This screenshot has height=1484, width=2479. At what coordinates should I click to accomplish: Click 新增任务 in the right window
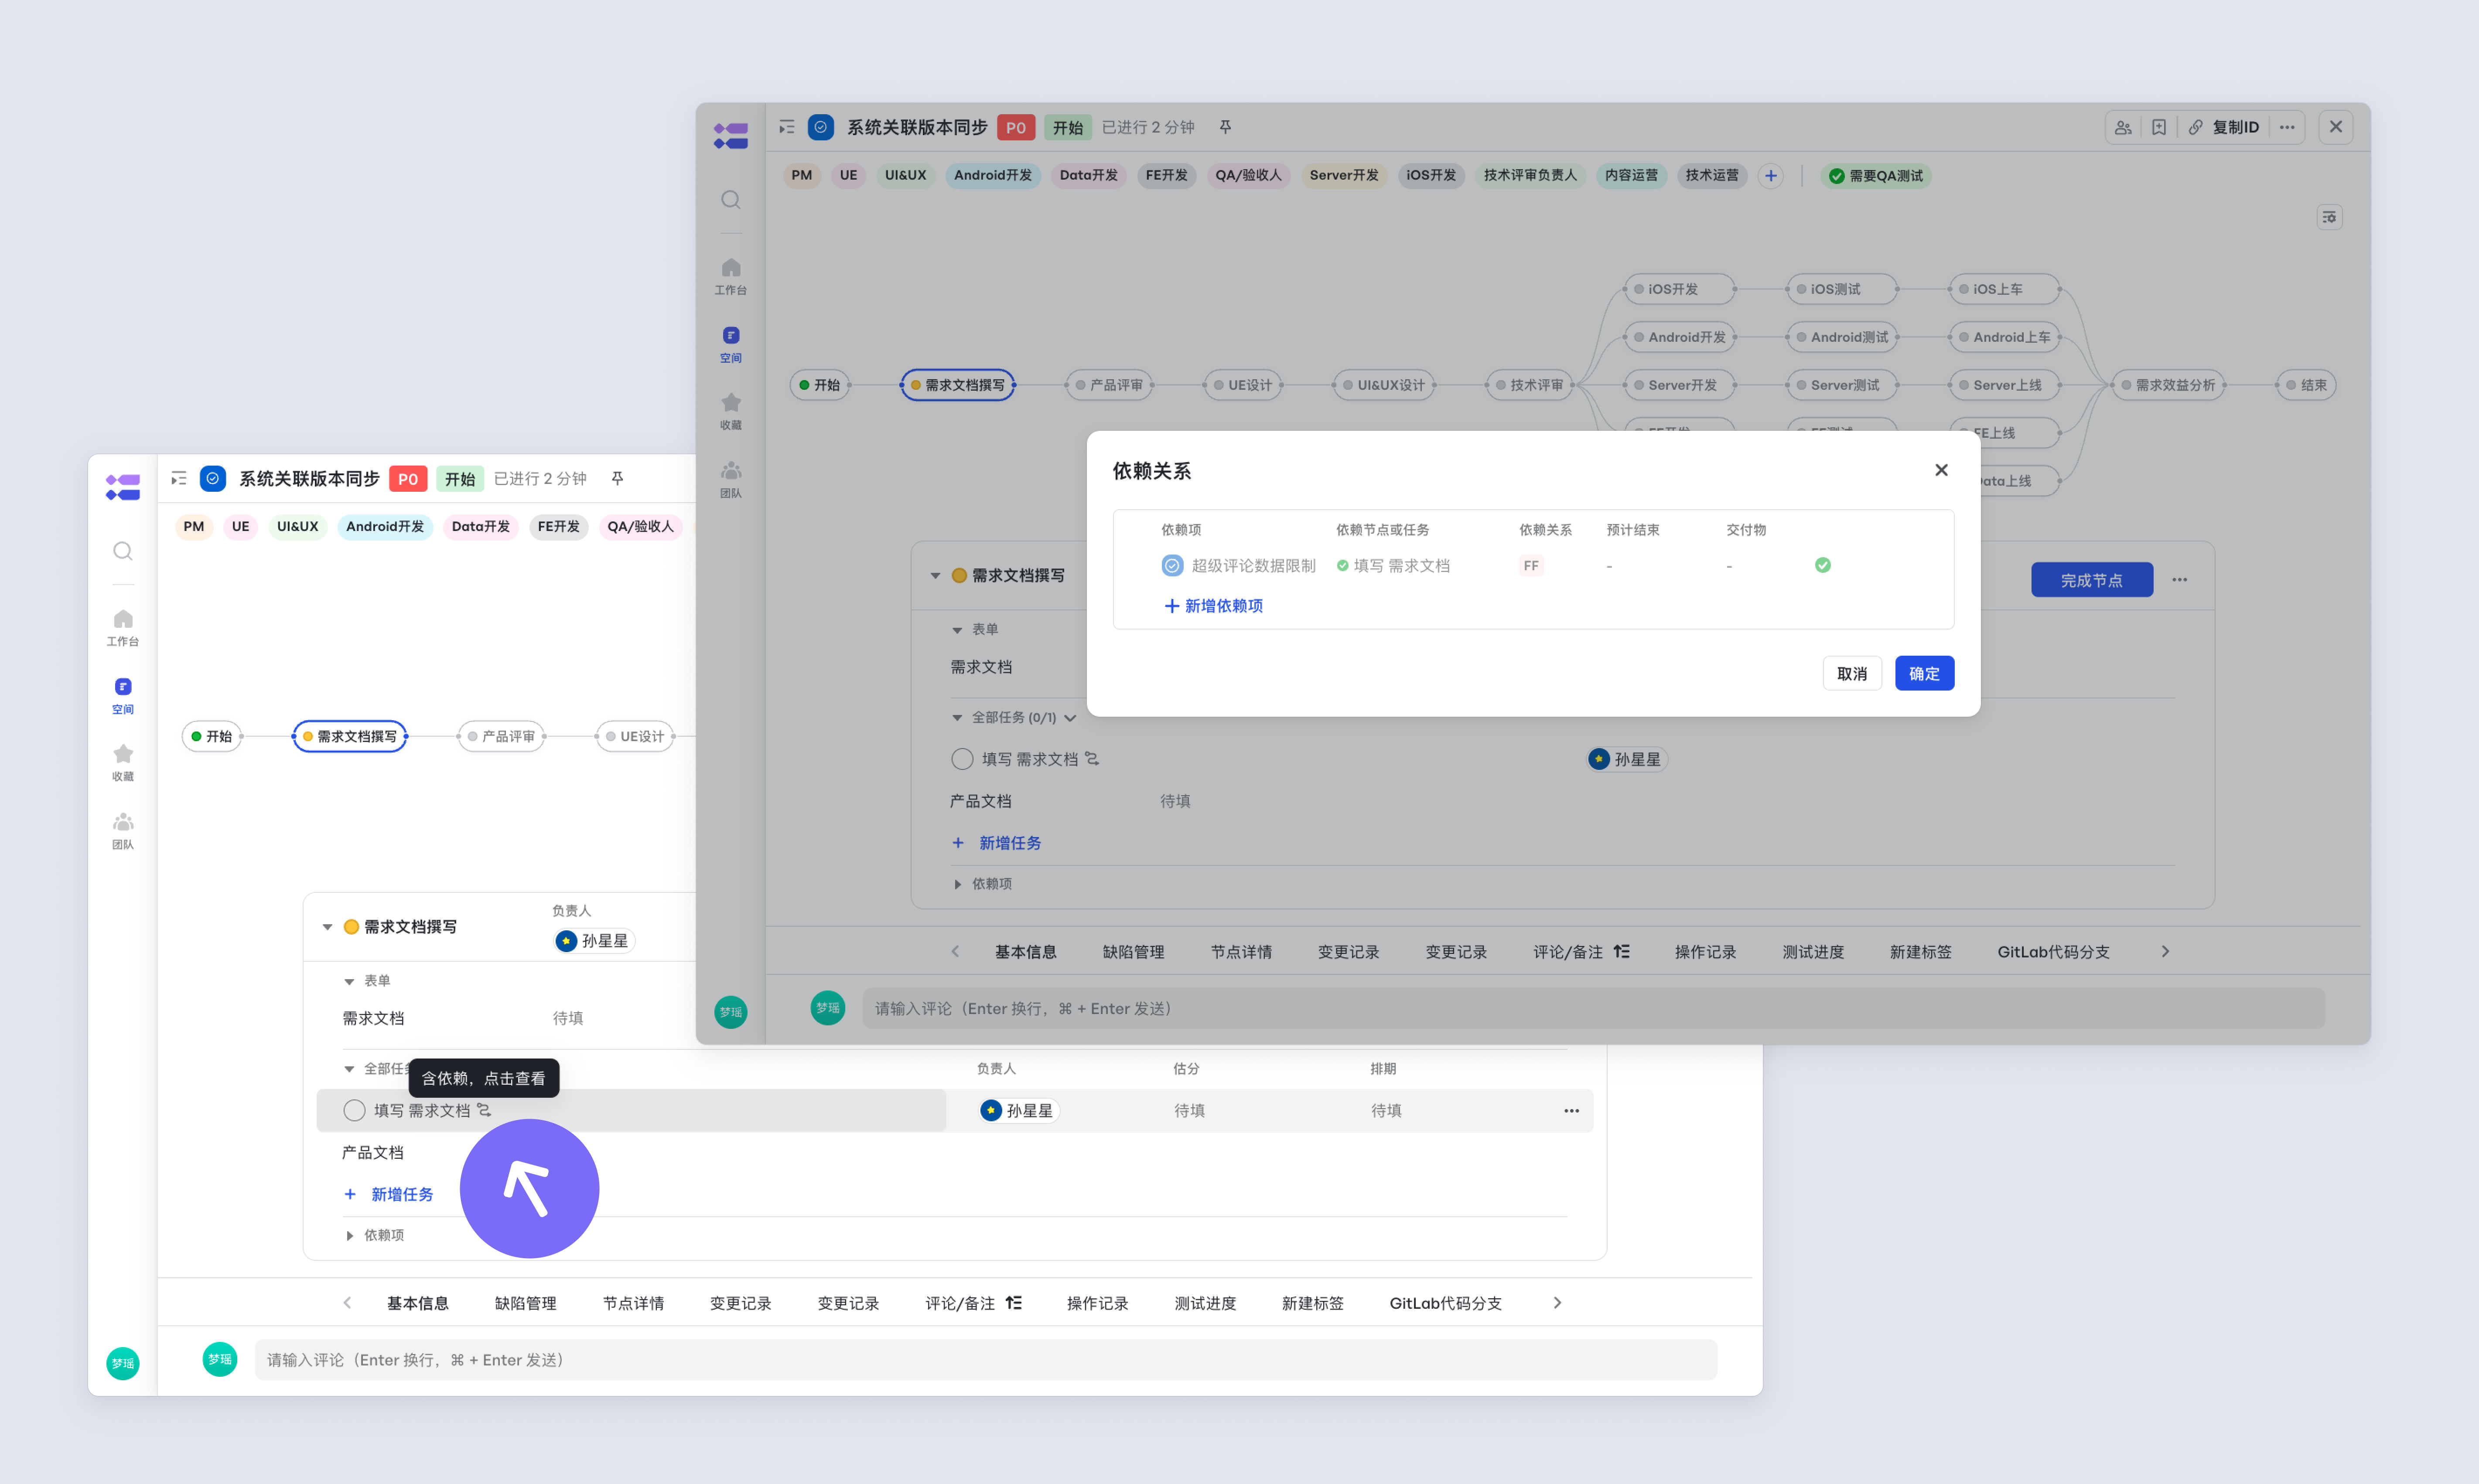tap(997, 843)
